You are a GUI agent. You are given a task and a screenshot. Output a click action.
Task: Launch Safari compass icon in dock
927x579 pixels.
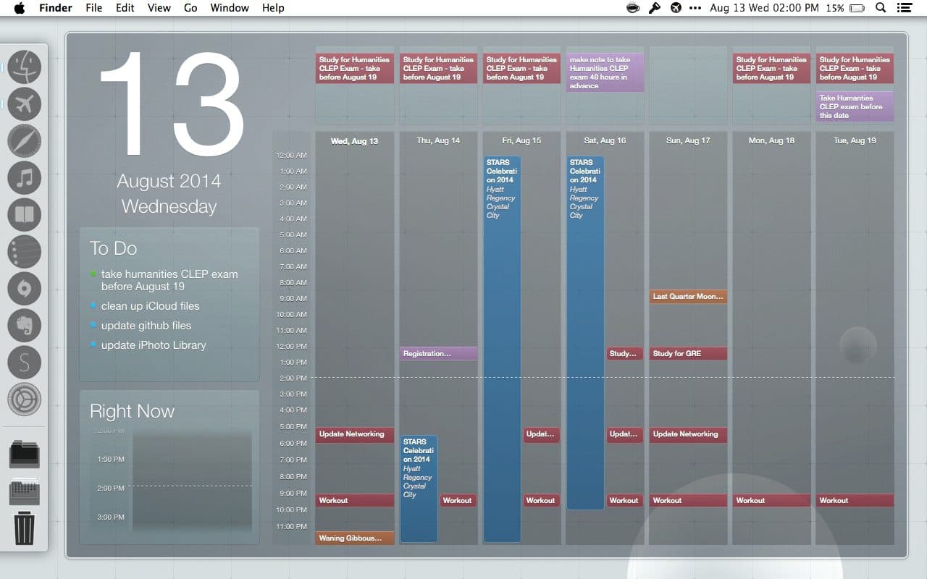point(25,141)
